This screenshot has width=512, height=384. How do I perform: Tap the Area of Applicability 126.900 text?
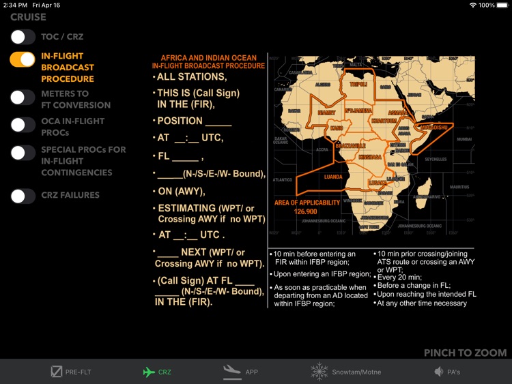click(307, 207)
